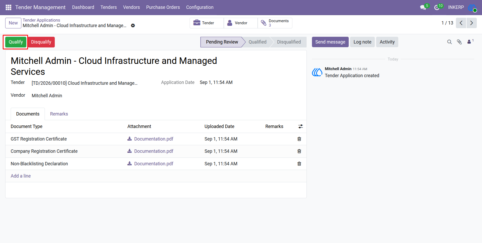
Task: Click the red Disqualify button
Action: [x=41, y=42]
